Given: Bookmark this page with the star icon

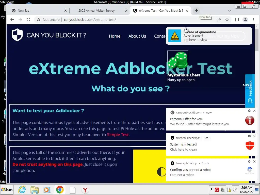Looking at the screenshot, I should pyautogui.click(x=227, y=20).
